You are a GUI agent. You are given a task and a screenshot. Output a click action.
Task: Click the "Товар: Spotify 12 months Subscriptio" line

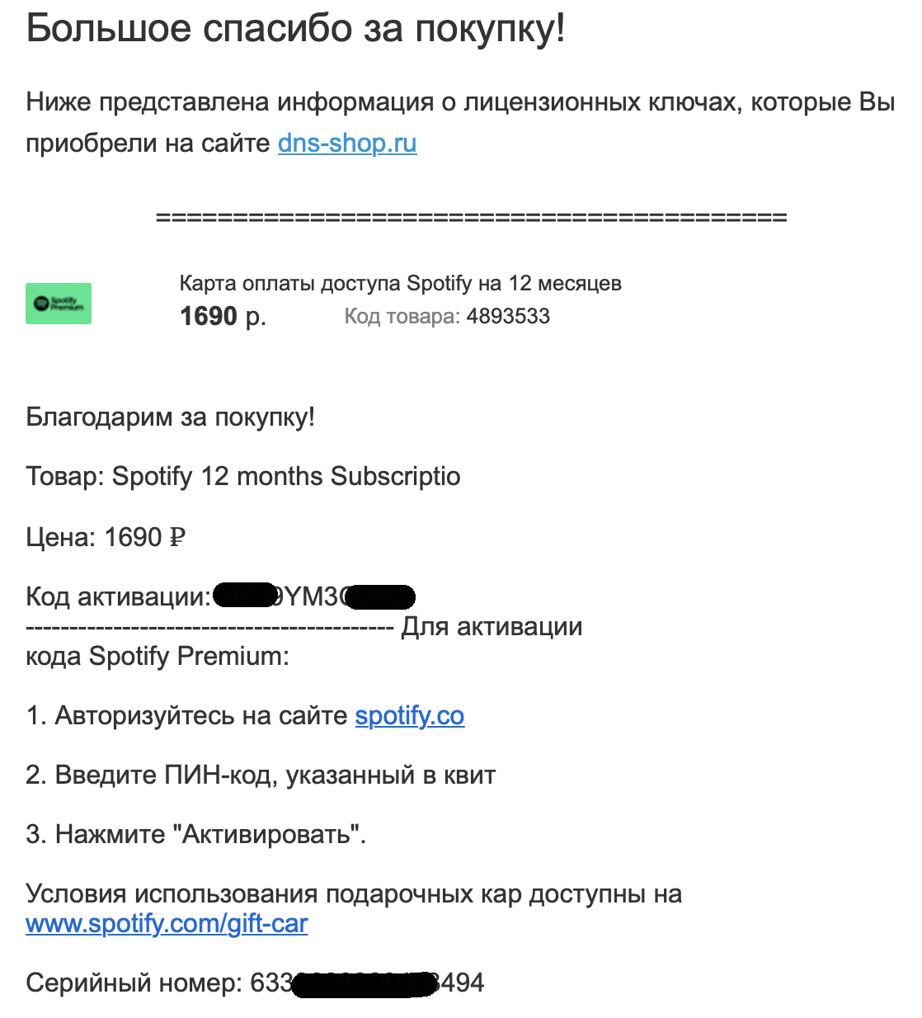click(x=243, y=477)
